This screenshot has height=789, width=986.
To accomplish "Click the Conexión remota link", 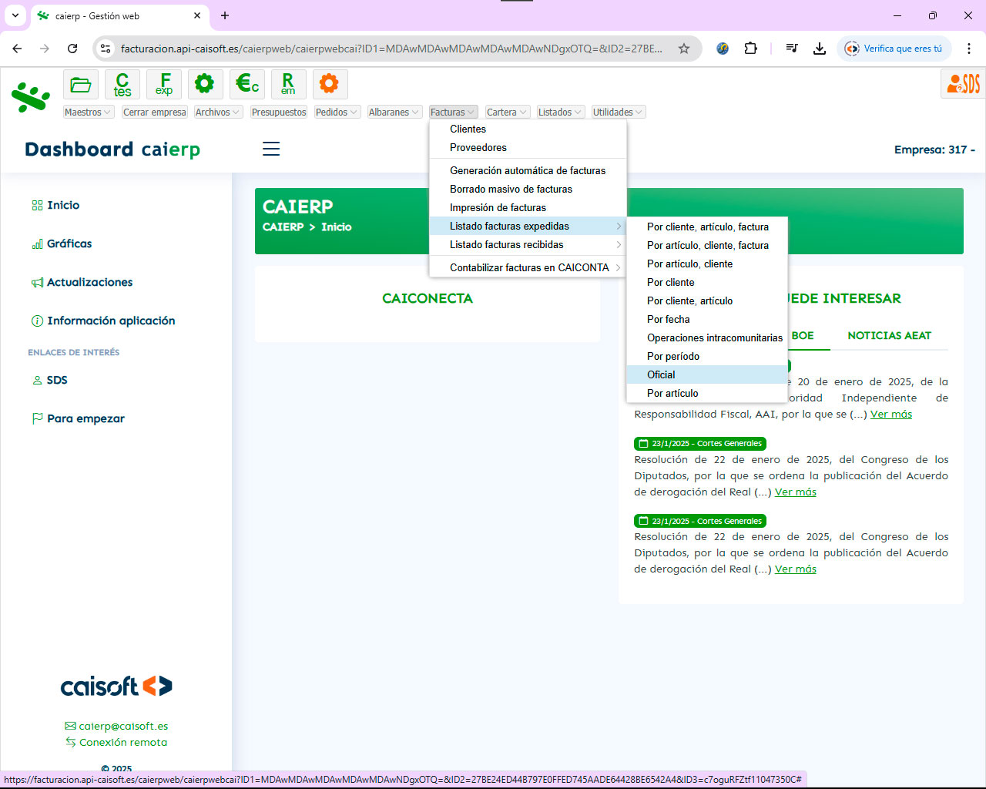I will (116, 742).
